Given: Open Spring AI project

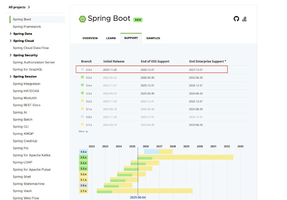Looking at the screenshot, I should point(20,112).
